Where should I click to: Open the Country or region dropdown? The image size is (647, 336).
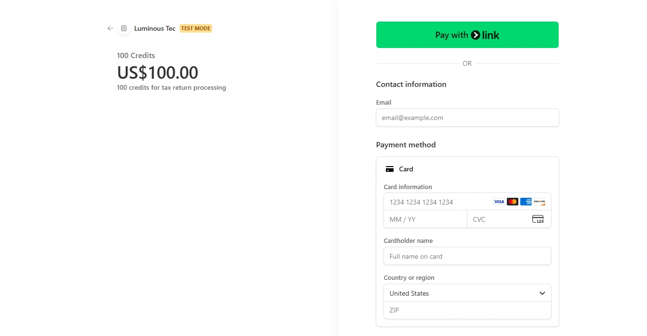[x=461, y=293]
